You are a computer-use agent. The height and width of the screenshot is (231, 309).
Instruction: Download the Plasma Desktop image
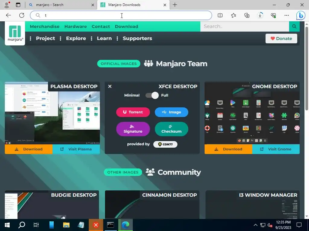coord(29,149)
